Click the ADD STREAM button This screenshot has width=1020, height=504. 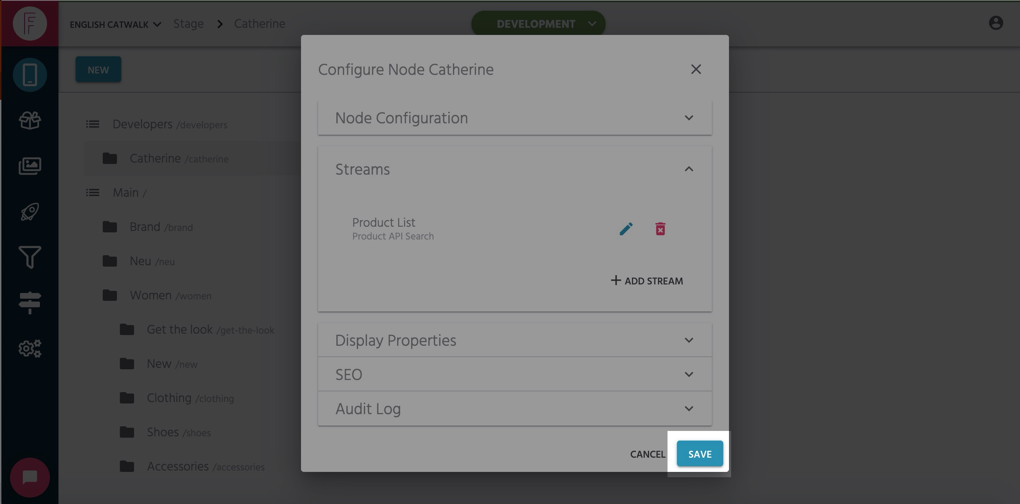pos(647,281)
